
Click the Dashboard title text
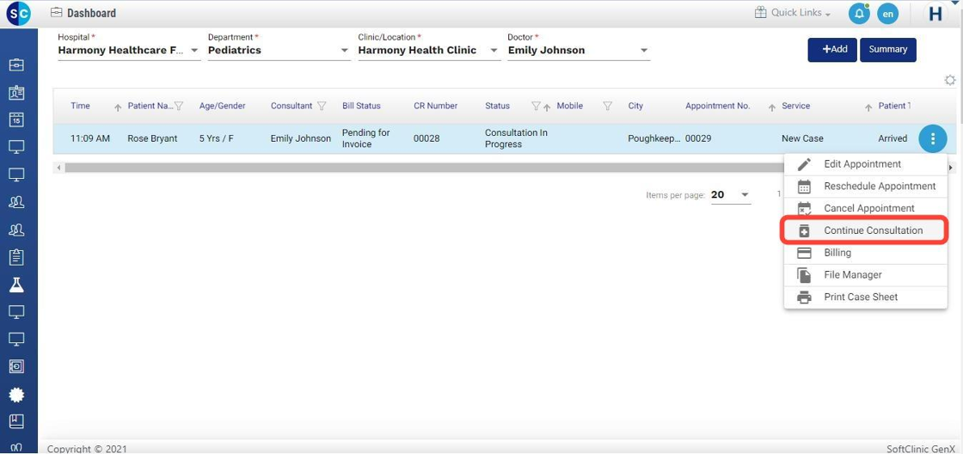[91, 13]
